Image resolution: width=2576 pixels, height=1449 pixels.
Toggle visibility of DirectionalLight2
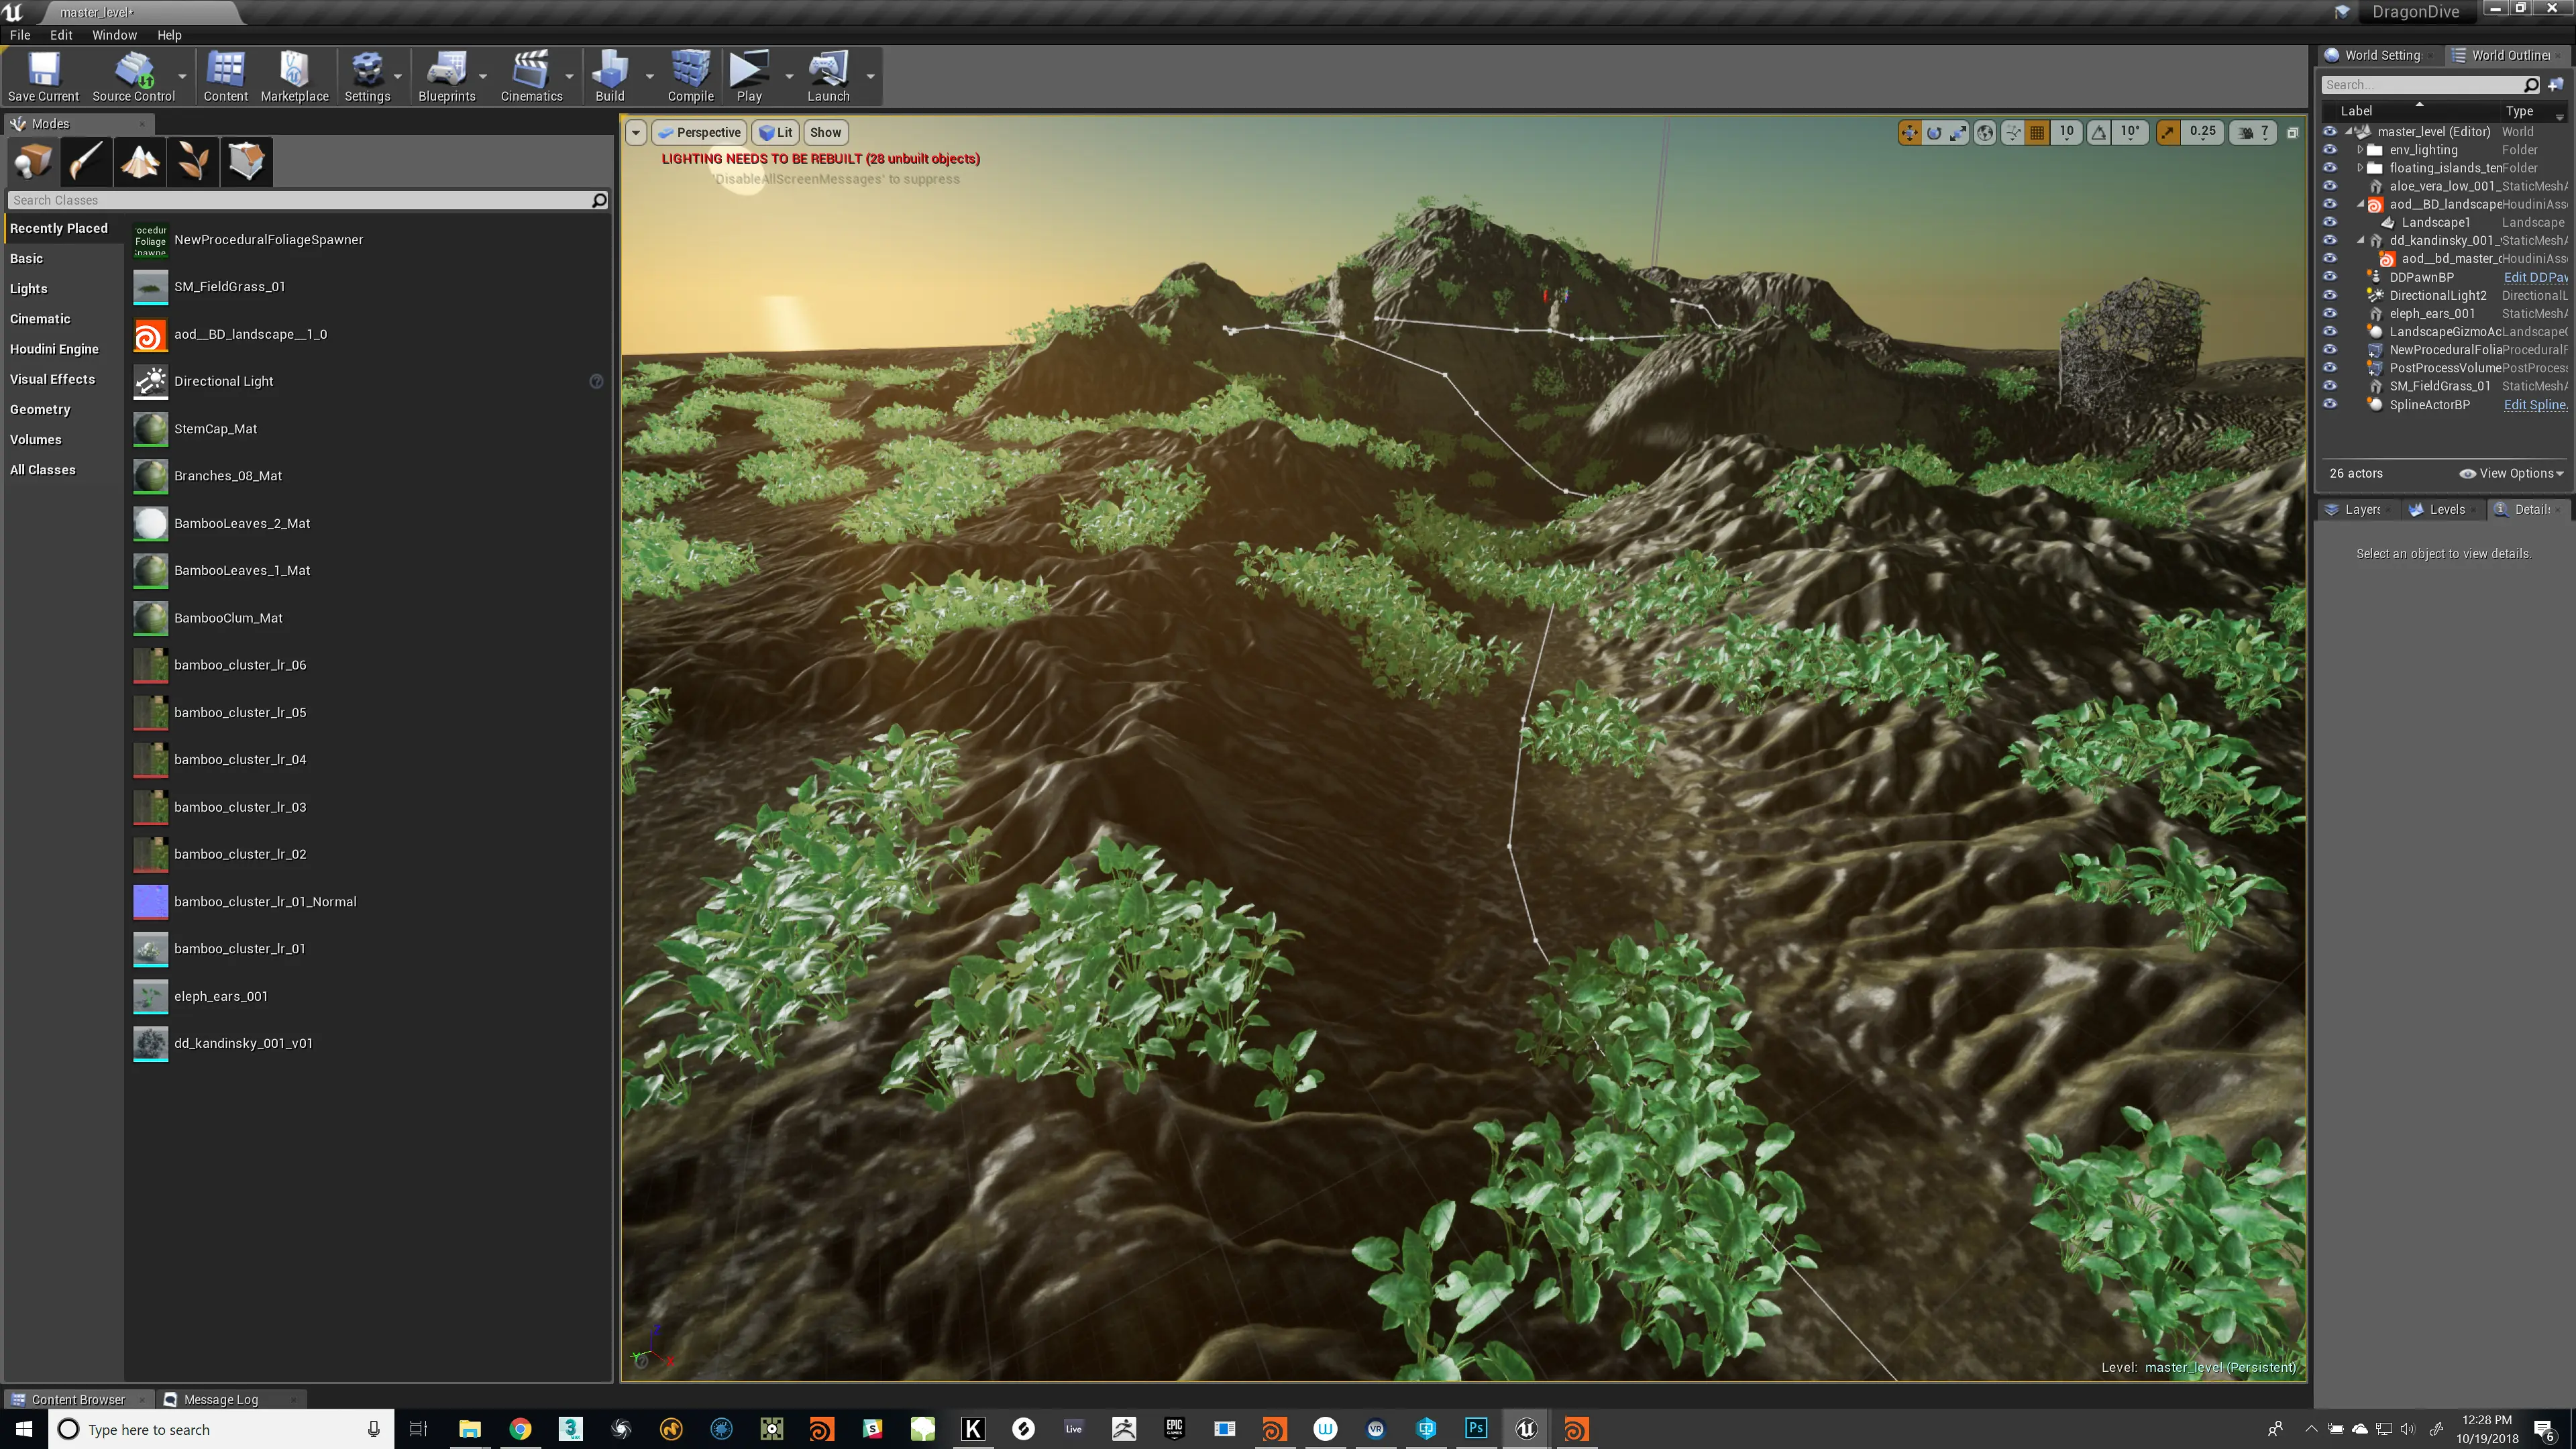(x=2330, y=295)
